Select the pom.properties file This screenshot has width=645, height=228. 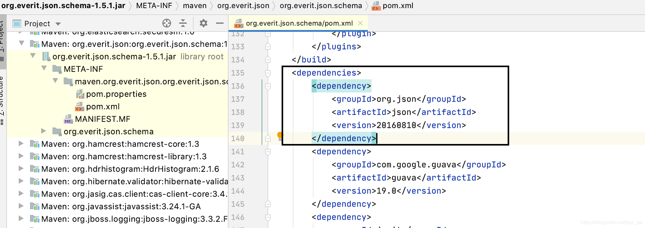116,94
